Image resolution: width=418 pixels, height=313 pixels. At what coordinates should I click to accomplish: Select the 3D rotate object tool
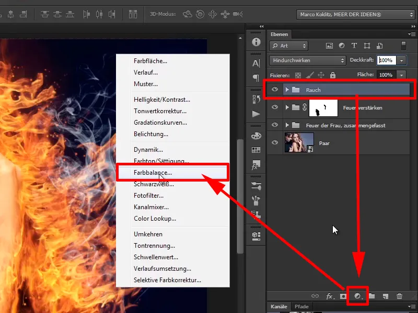click(x=188, y=14)
